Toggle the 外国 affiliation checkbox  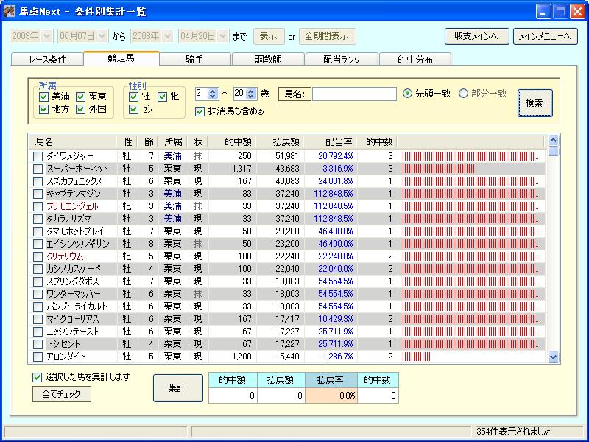click(81, 109)
